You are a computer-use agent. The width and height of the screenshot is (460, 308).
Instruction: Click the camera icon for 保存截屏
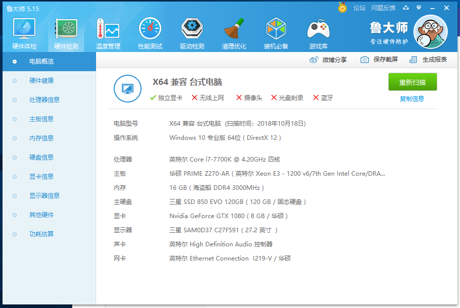[x=364, y=60]
